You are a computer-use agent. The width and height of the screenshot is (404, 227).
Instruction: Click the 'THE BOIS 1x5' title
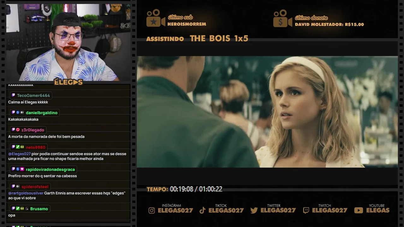tap(219, 38)
